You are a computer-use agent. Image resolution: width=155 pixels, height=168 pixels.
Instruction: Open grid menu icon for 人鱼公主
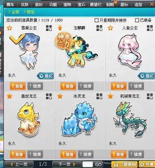(150, 28)
